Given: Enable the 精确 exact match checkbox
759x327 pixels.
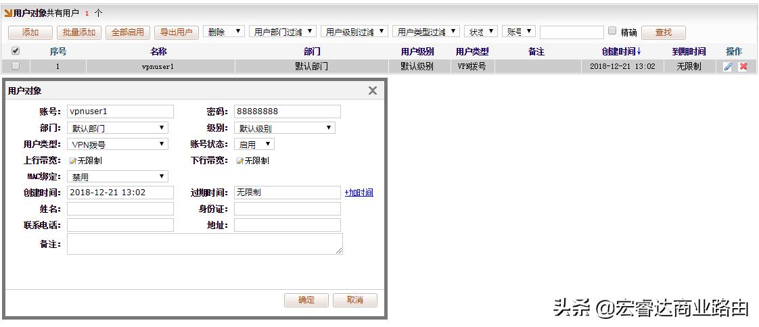Looking at the screenshot, I should [612, 31].
